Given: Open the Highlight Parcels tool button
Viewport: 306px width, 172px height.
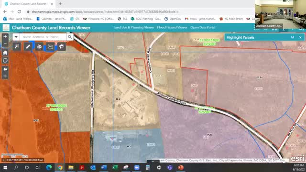Looking at the screenshot, I should click(x=50, y=47).
